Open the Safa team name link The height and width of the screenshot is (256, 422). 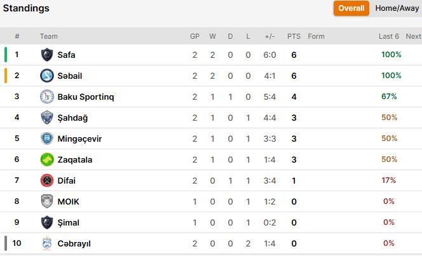pos(66,55)
